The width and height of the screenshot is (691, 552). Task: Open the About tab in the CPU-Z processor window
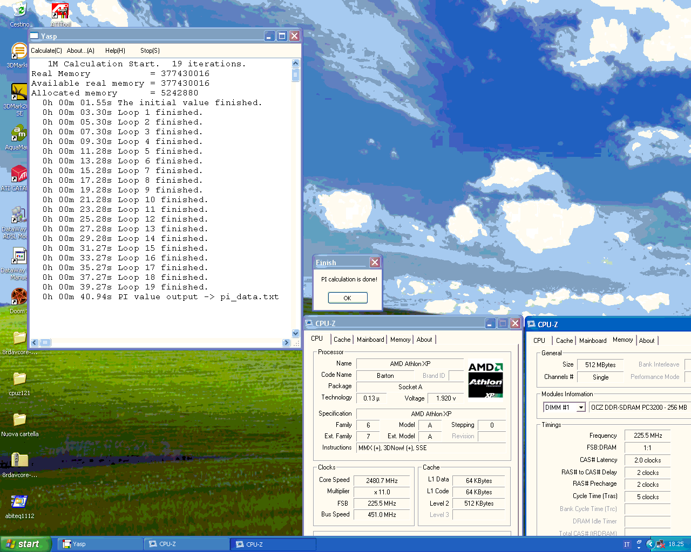[x=424, y=340]
